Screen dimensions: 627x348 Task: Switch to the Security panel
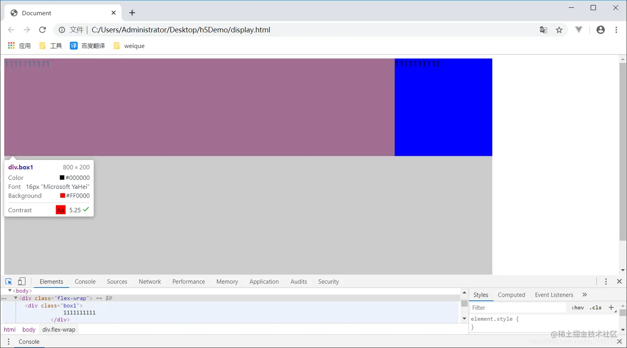(328, 282)
